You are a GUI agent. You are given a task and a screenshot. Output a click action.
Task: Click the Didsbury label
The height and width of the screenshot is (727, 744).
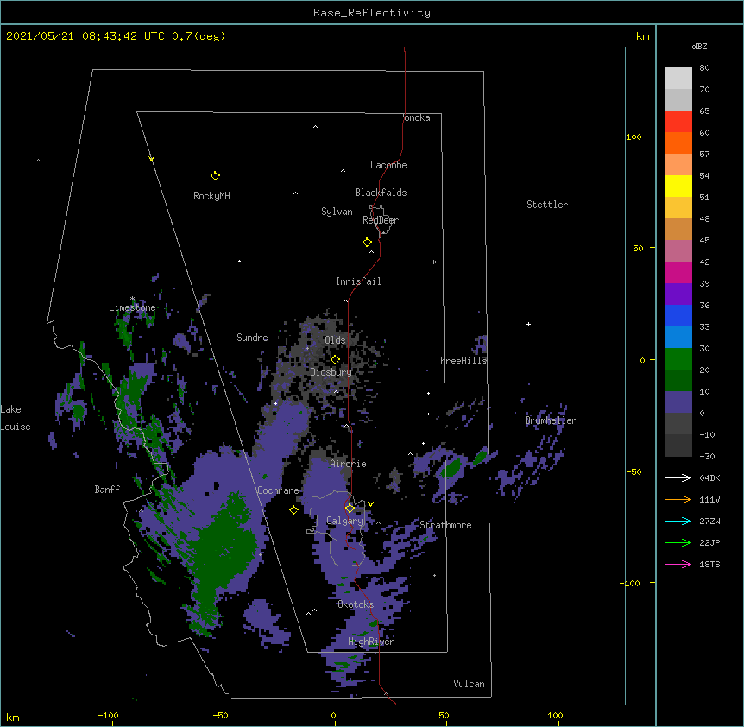click(x=331, y=372)
